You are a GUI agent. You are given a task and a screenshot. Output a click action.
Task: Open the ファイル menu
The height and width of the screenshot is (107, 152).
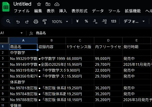pos(22,11)
